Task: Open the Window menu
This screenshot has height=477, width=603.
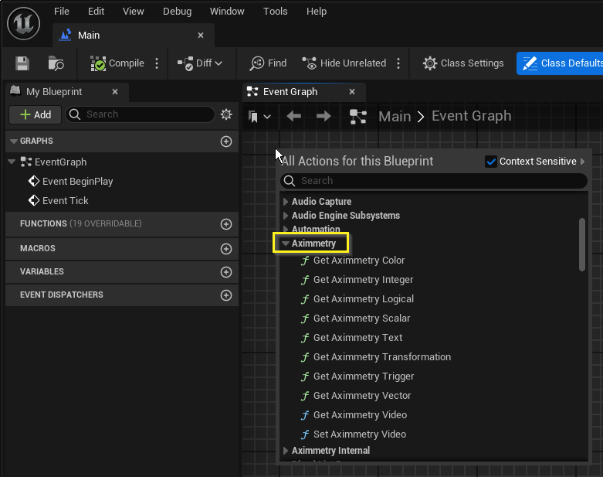Action: tap(227, 11)
